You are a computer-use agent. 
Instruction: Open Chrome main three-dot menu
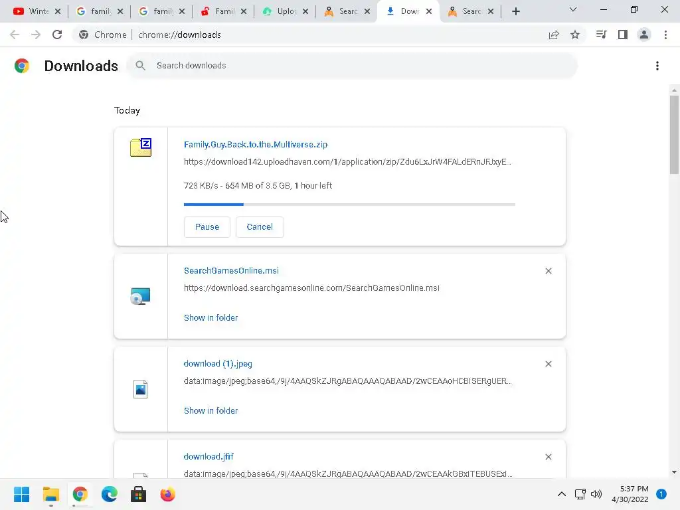coord(665,35)
